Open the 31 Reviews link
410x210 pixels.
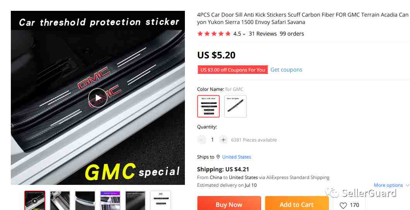pyautogui.click(x=263, y=34)
